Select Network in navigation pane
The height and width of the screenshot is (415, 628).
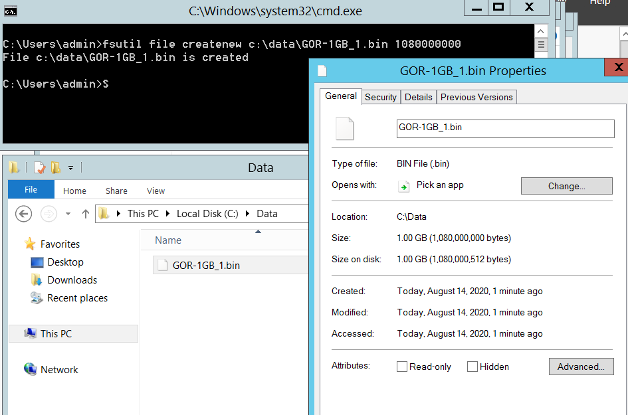59,370
